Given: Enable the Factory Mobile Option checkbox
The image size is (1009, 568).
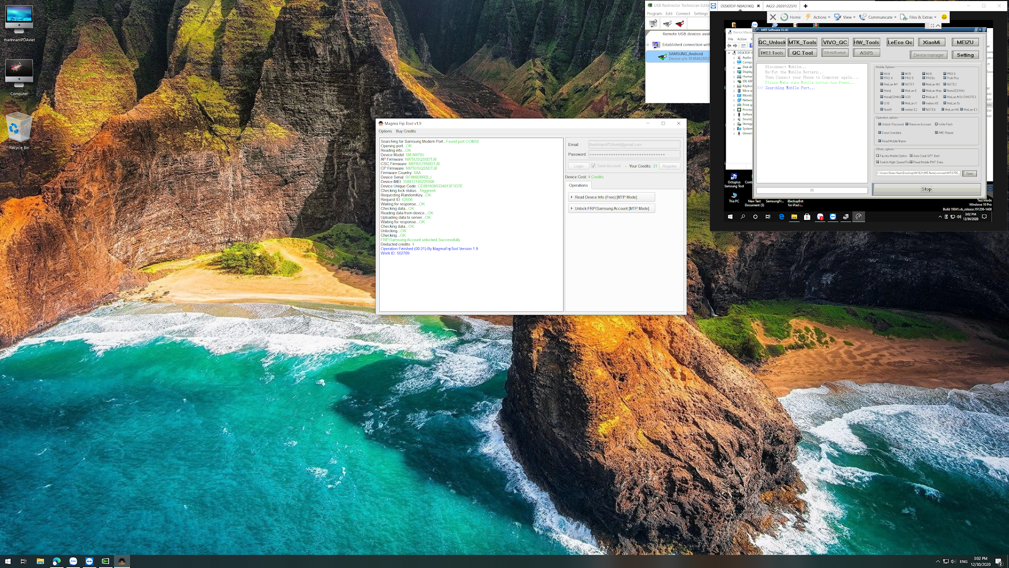Looking at the screenshot, I should click(x=877, y=156).
